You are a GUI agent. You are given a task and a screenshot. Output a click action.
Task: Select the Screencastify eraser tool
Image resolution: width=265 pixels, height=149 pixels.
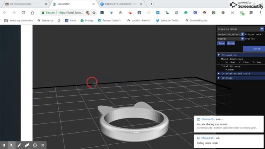27,145
